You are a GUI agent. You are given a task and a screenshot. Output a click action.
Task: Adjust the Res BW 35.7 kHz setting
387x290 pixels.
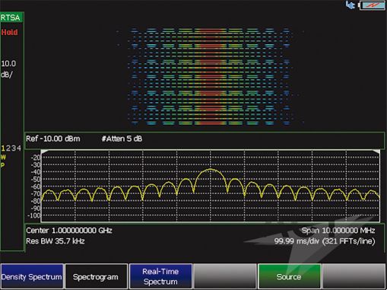point(56,241)
